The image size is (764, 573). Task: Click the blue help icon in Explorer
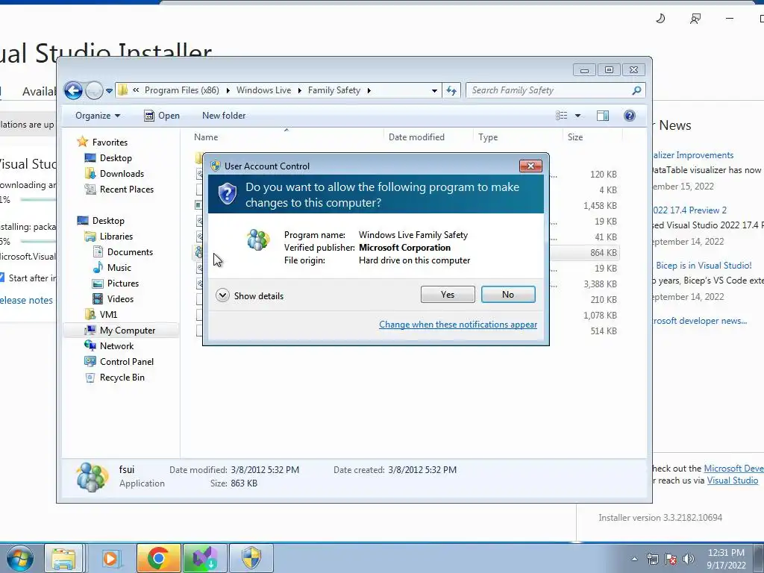pos(630,116)
